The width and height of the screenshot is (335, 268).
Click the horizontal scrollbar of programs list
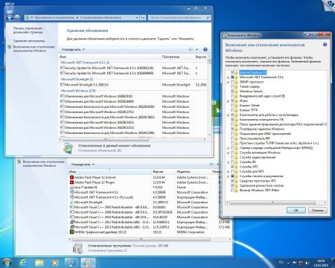pos(141,240)
